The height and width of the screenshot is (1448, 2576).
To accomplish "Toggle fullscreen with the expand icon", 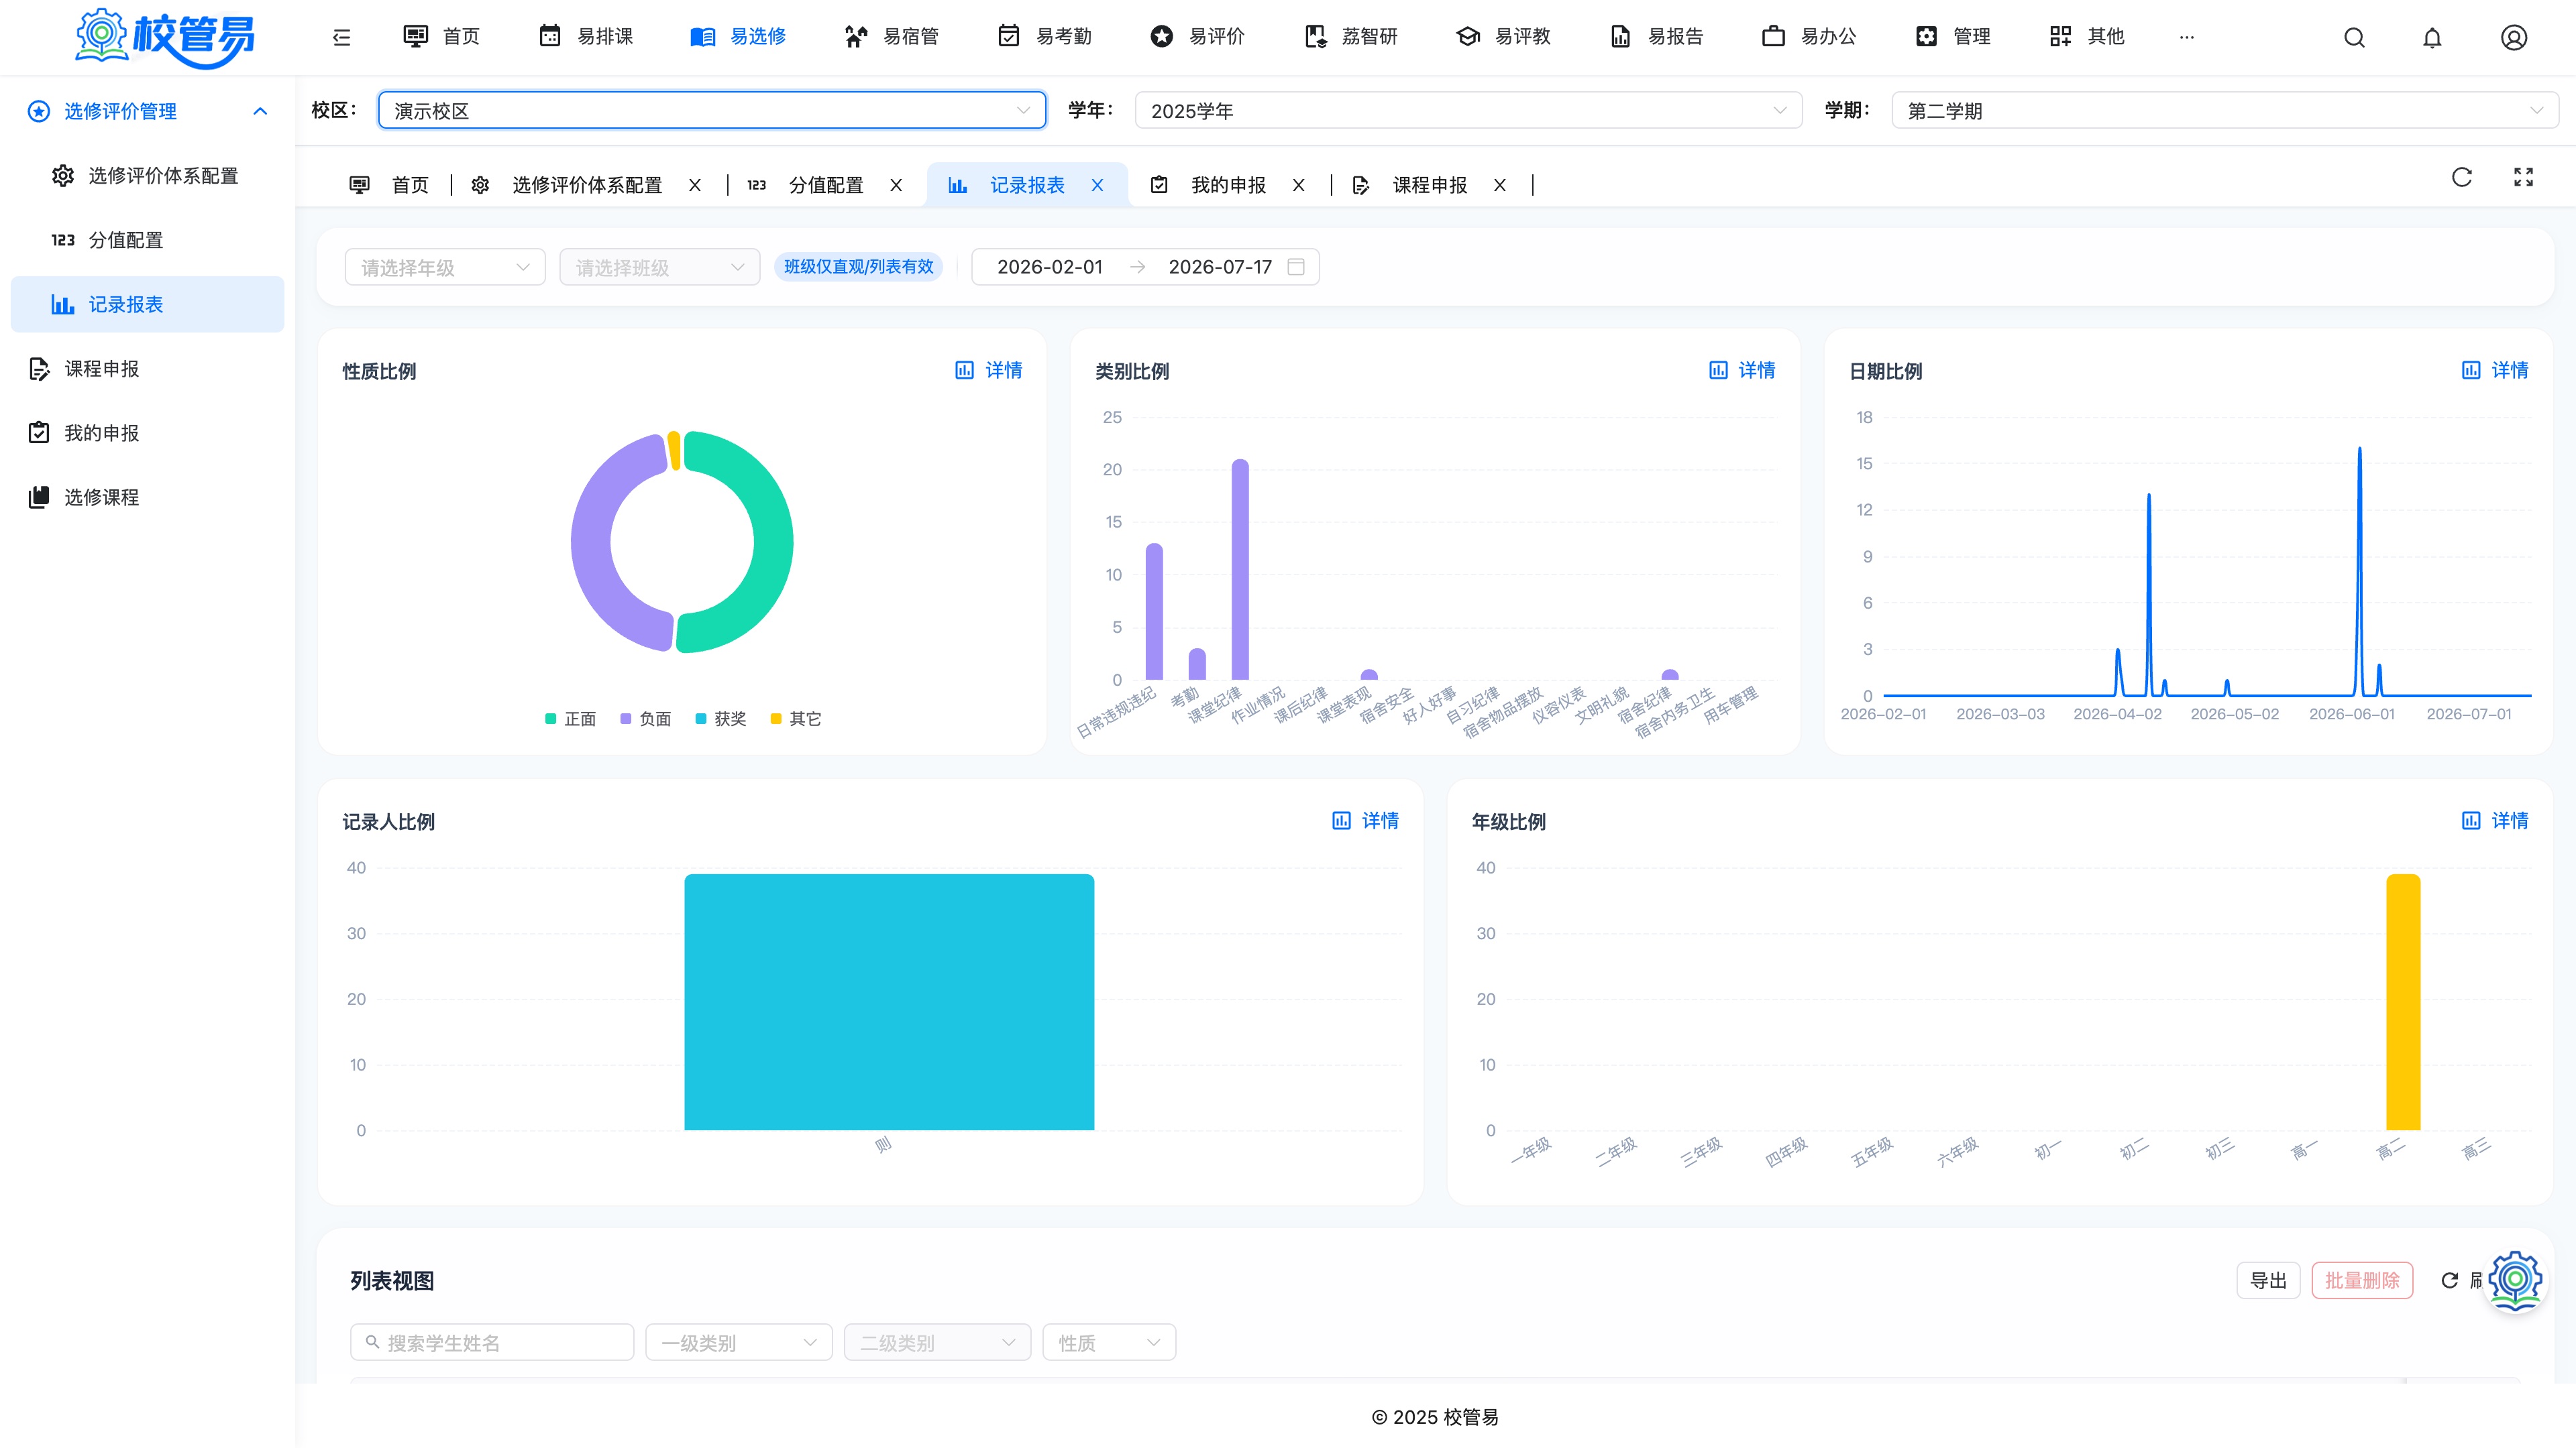I will [x=2523, y=177].
